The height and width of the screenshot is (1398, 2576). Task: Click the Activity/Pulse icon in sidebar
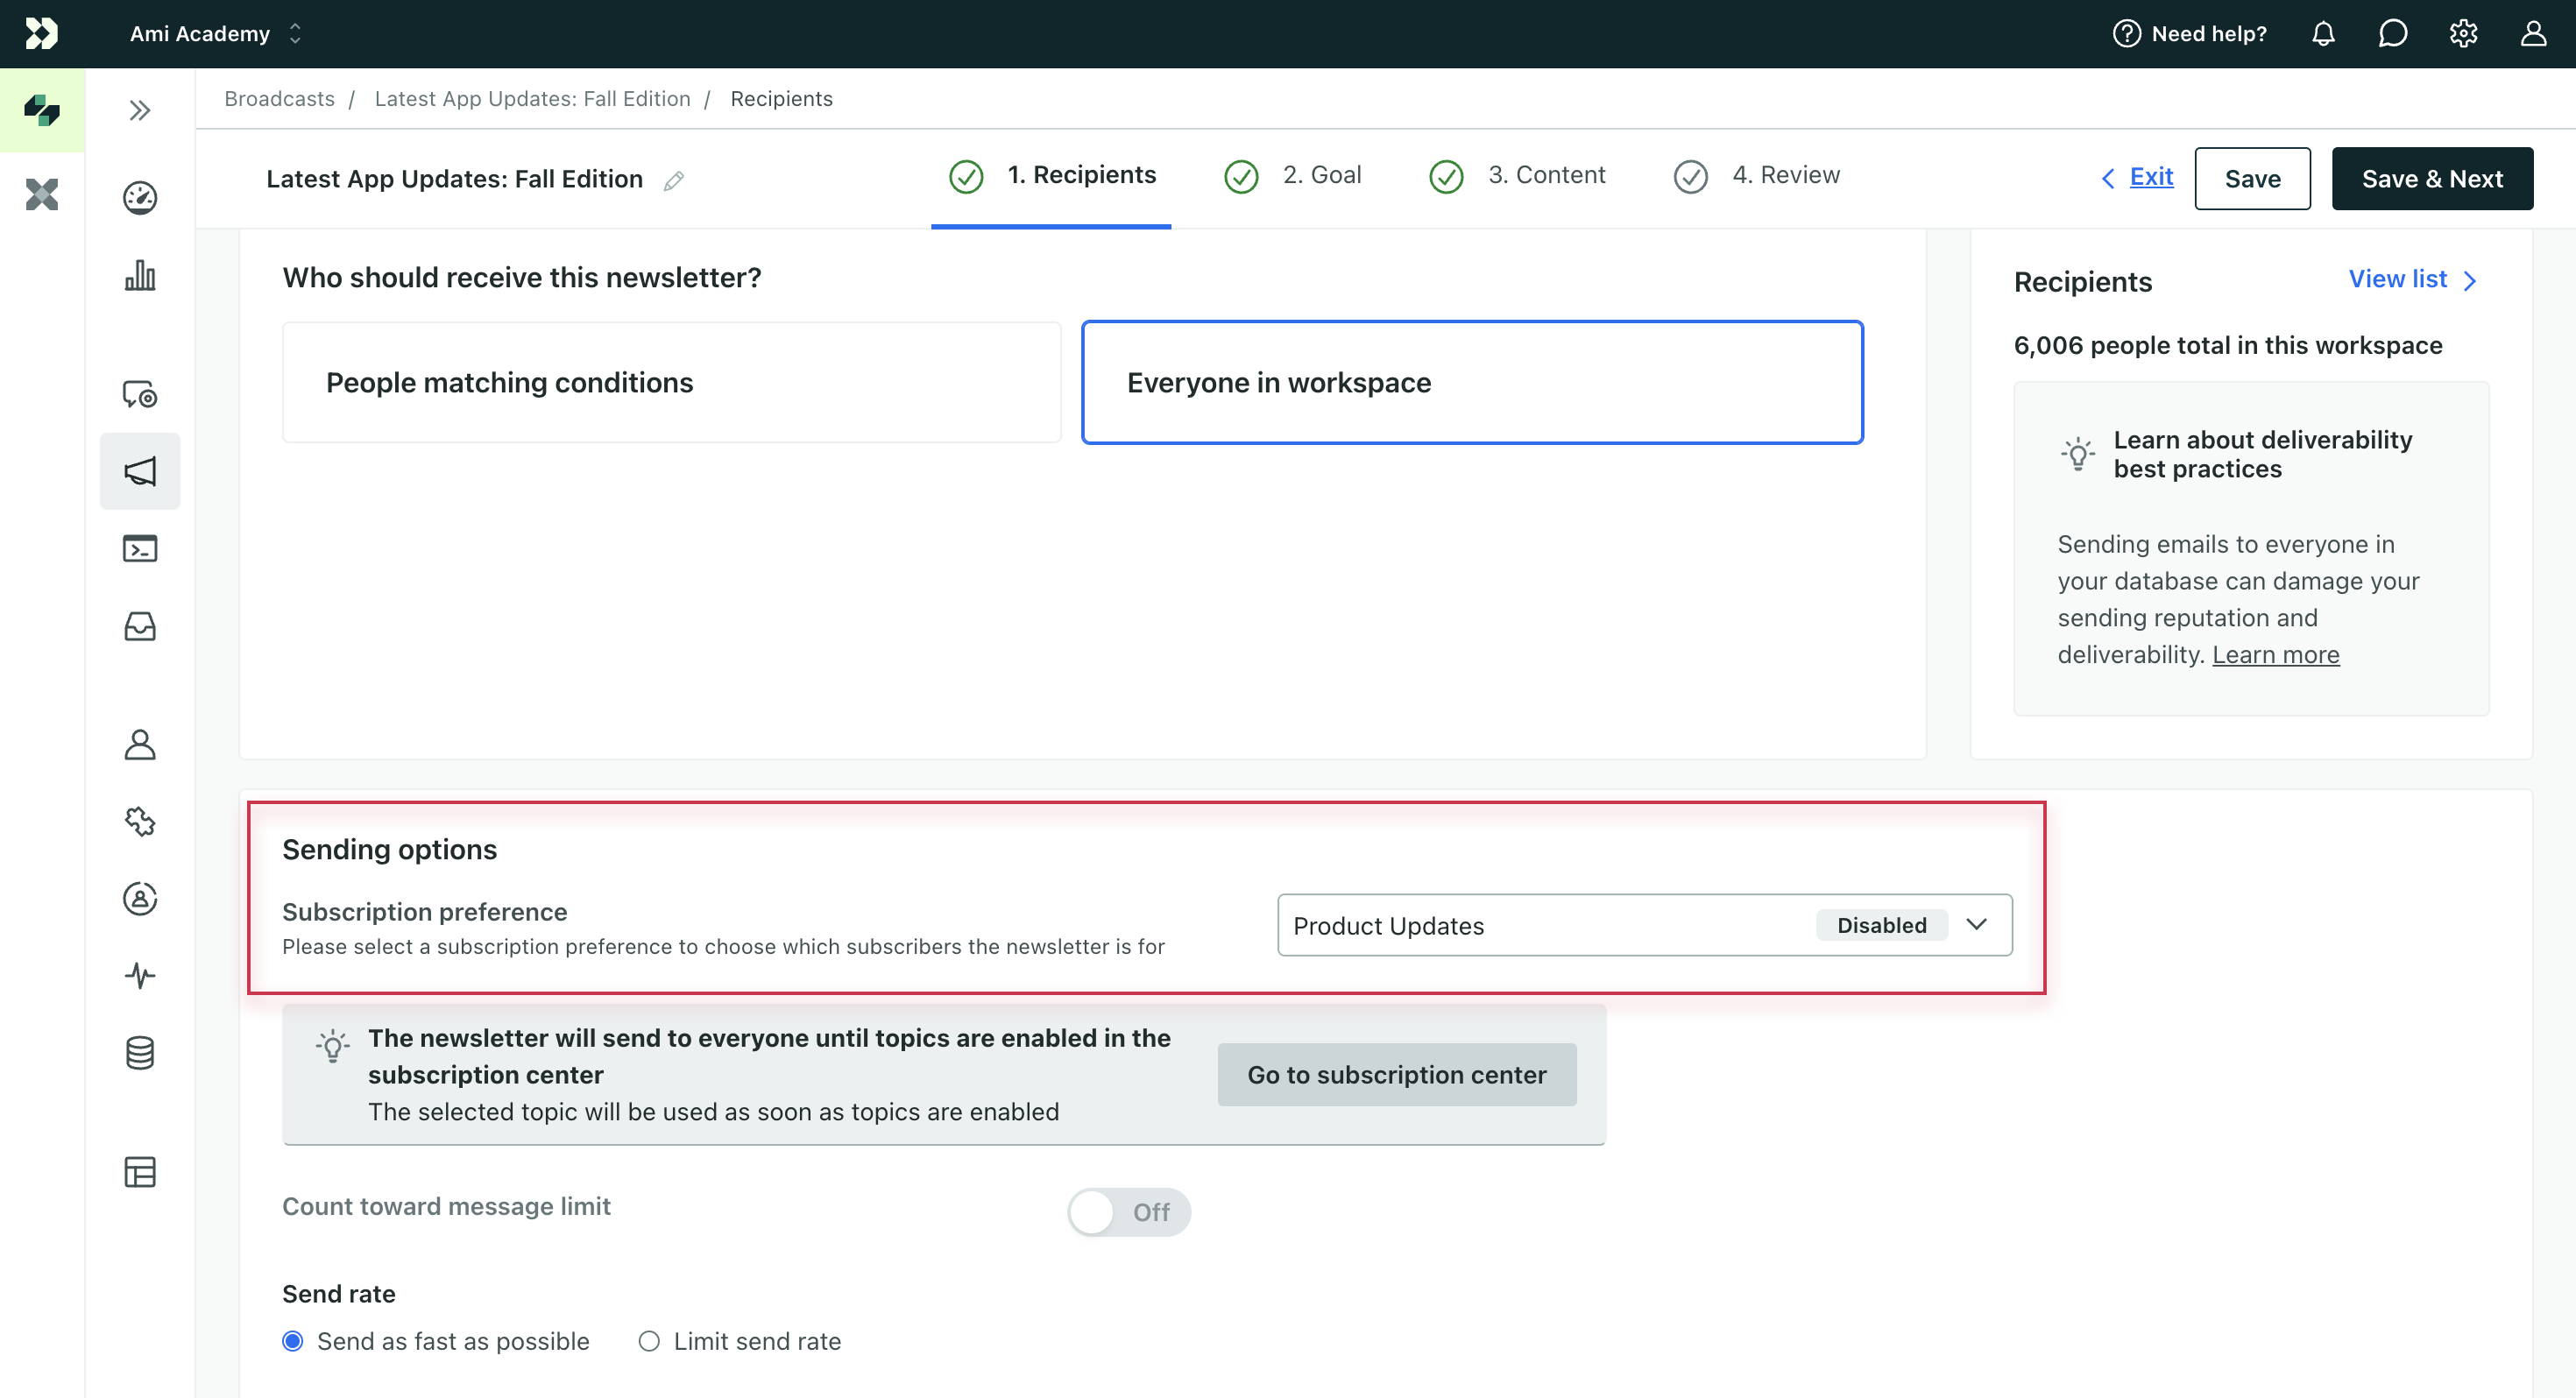(139, 973)
